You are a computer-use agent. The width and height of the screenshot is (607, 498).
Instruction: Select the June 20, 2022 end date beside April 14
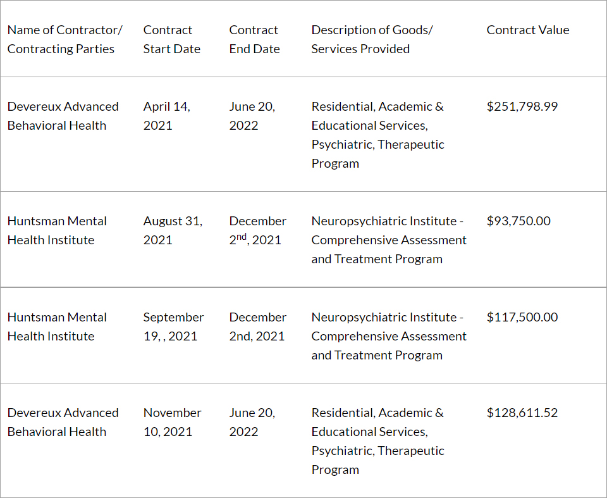(252, 116)
